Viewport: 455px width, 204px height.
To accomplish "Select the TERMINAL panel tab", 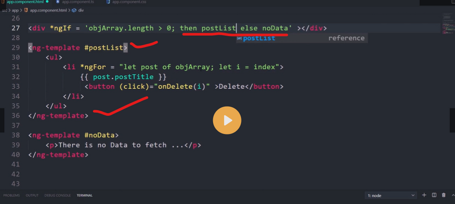I will (84, 196).
